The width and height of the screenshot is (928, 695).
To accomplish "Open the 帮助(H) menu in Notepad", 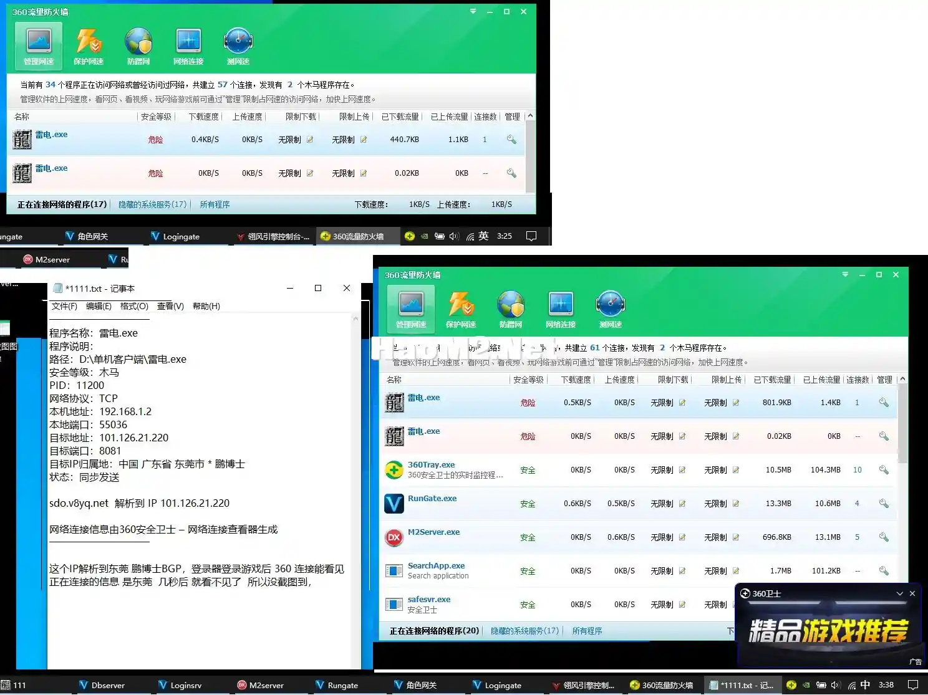I will 206,306.
